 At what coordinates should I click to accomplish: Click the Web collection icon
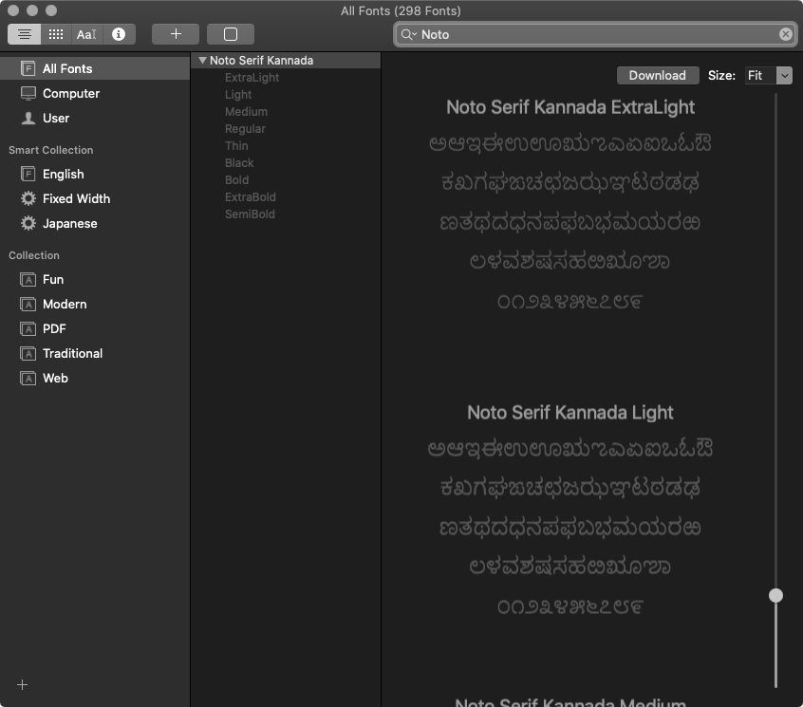(28, 378)
